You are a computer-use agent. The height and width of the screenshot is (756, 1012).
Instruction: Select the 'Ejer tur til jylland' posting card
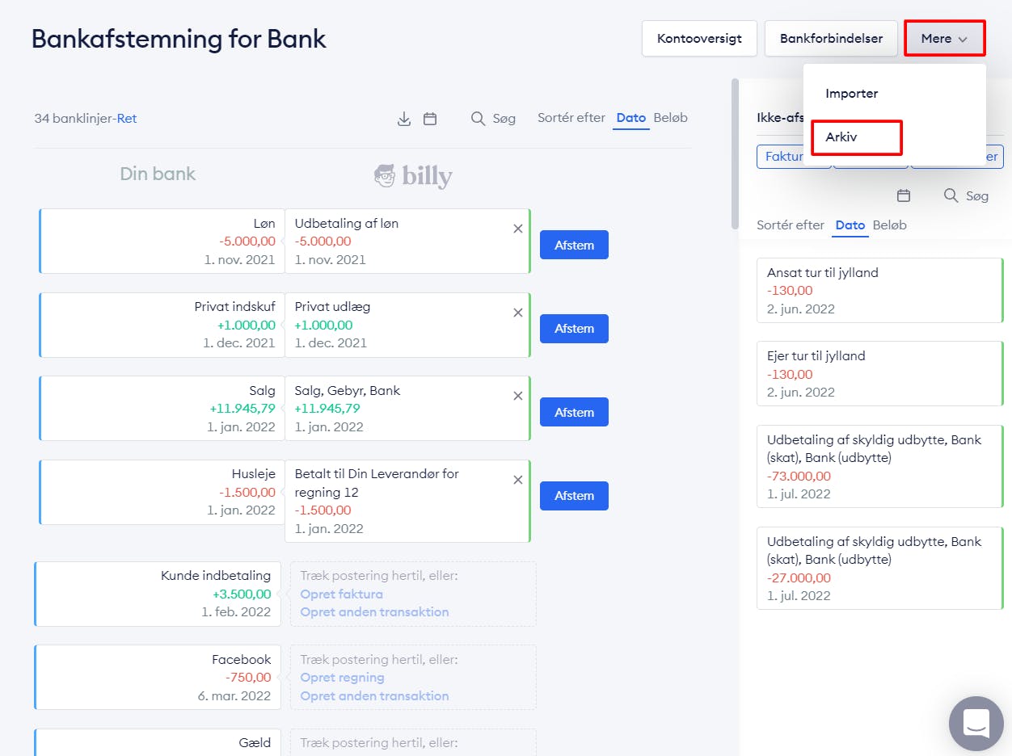pos(879,374)
